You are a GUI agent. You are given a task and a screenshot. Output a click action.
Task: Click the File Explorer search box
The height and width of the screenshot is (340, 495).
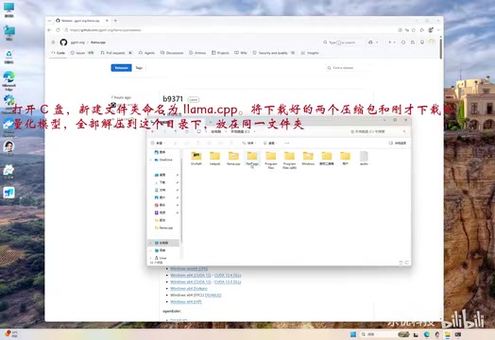coord(377,131)
